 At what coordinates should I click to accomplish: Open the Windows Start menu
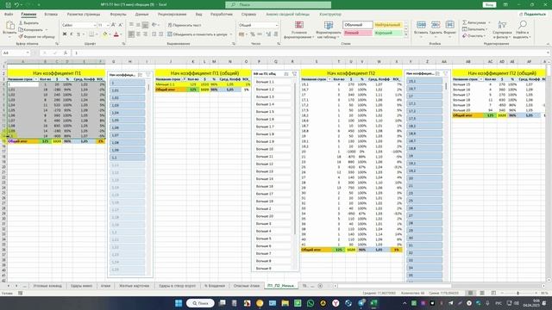179,303
